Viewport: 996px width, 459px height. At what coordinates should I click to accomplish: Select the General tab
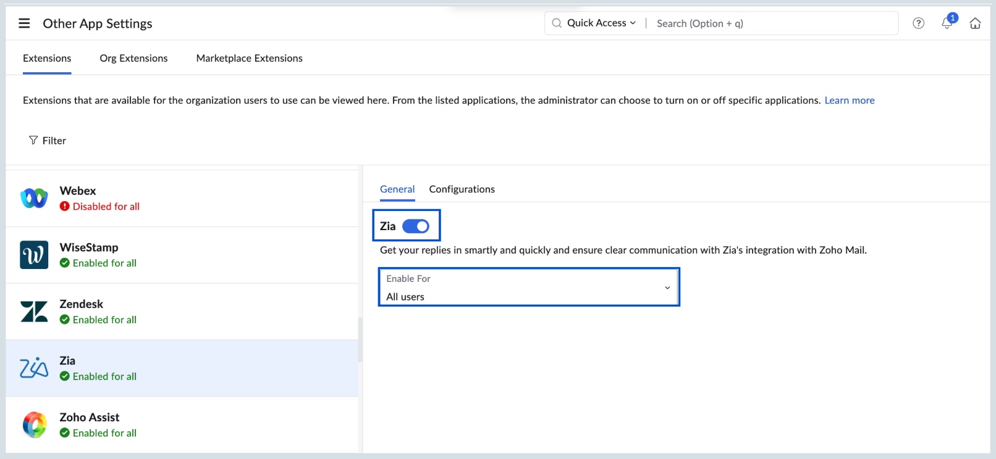tap(397, 189)
